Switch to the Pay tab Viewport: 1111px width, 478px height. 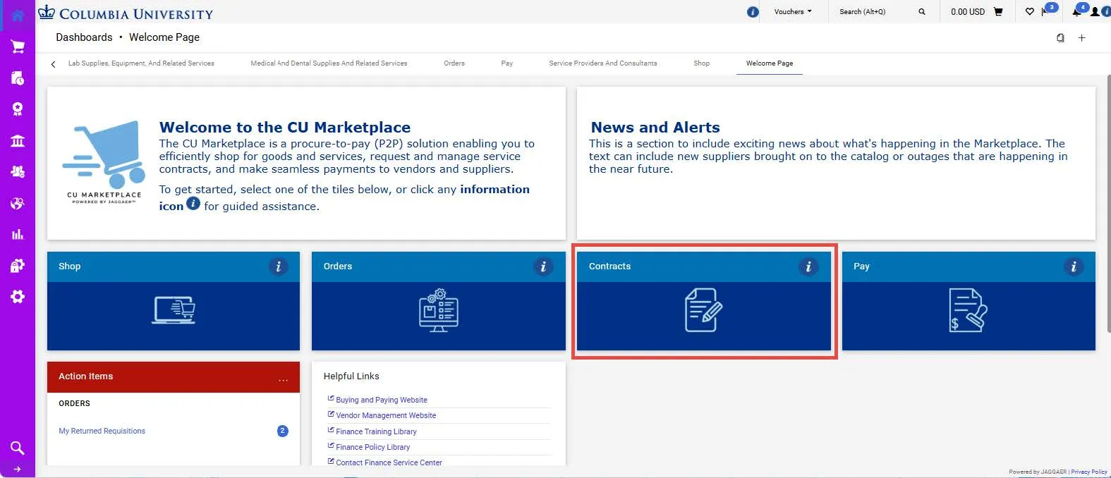pyautogui.click(x=507, y=63)
